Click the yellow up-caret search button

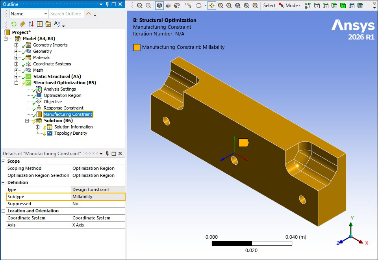point(89,14)
